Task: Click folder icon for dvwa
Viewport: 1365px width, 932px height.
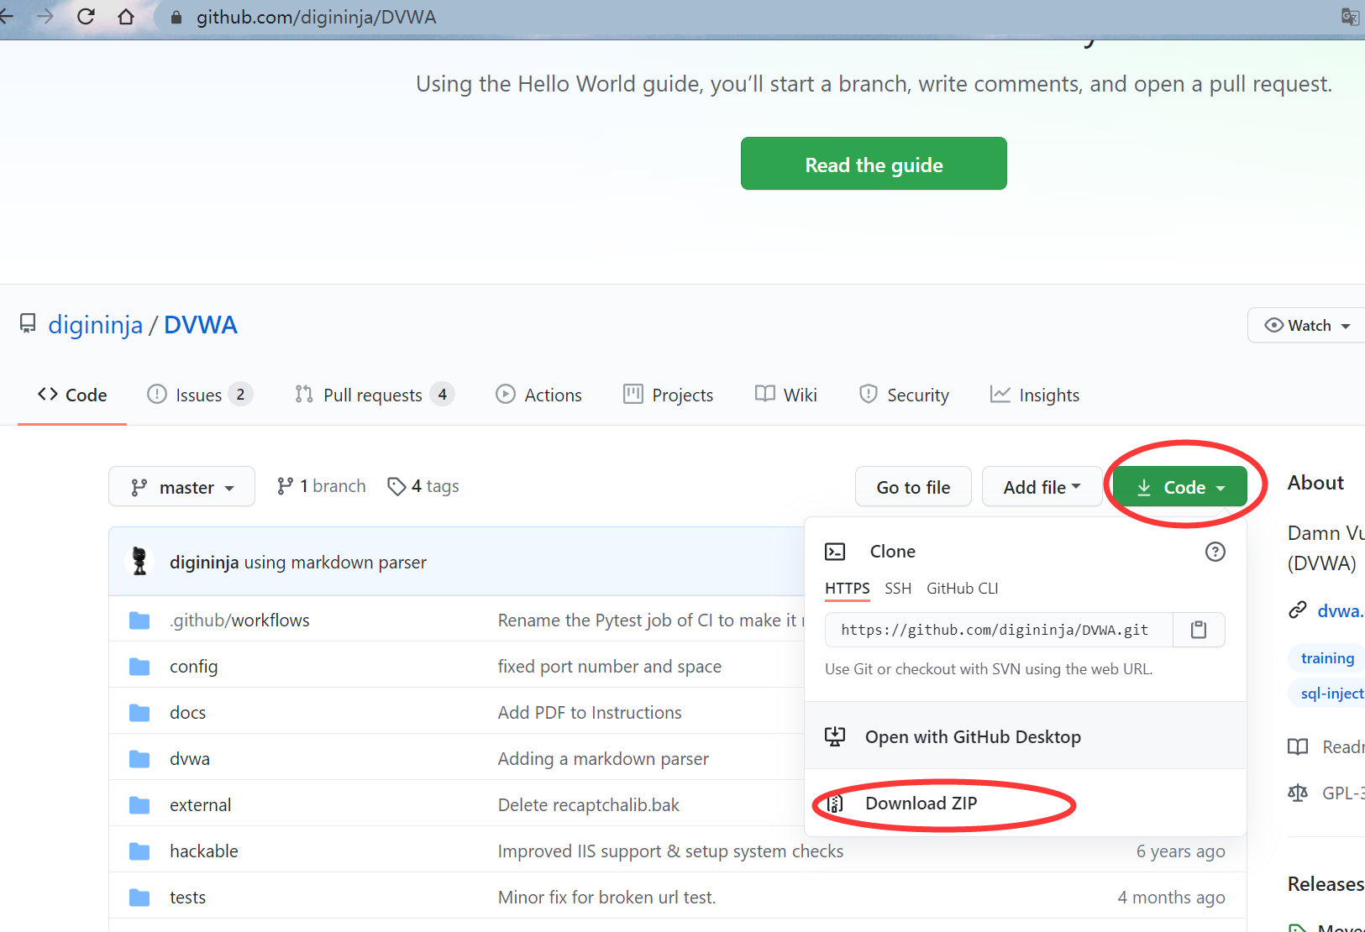Action: point(139,759)
